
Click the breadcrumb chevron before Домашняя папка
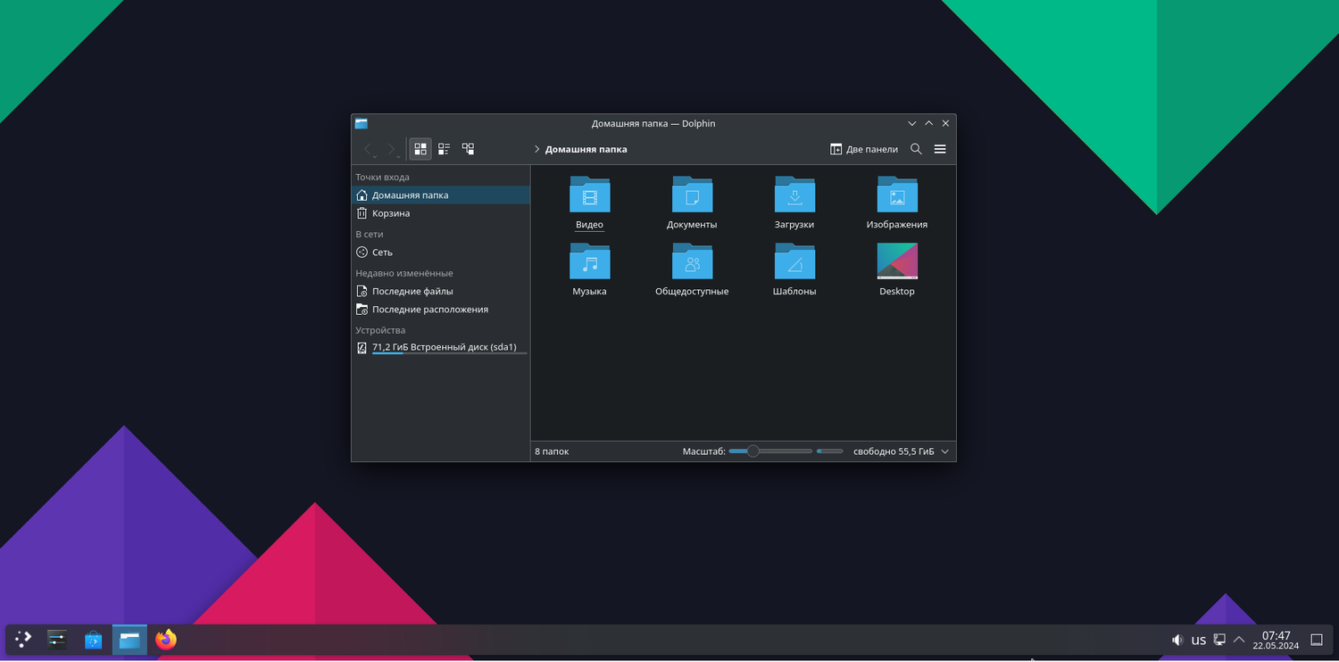(536, 149)
